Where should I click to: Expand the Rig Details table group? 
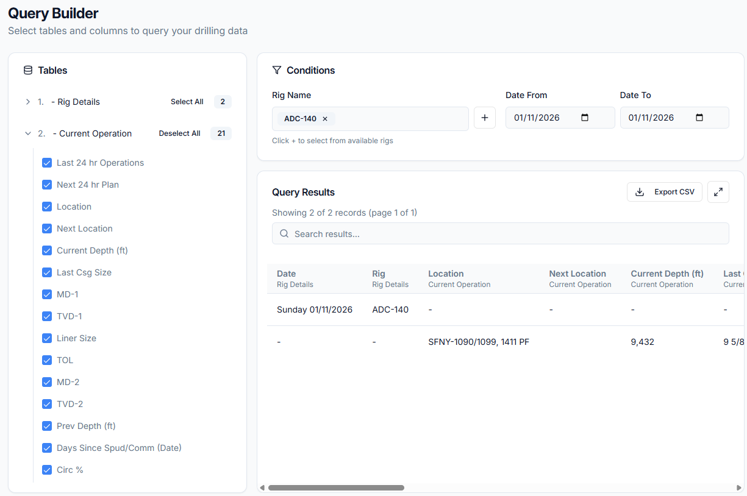27,102
